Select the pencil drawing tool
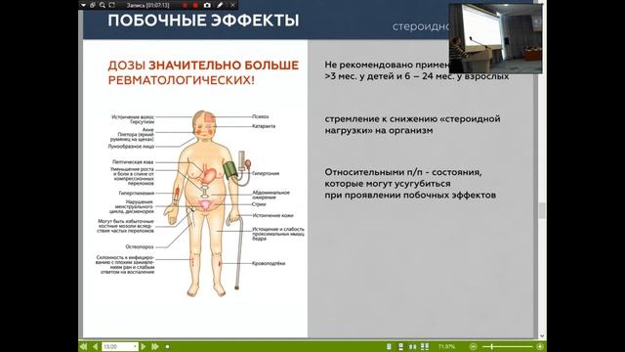Viewport: 625px width, 352px height. (220, 5)
